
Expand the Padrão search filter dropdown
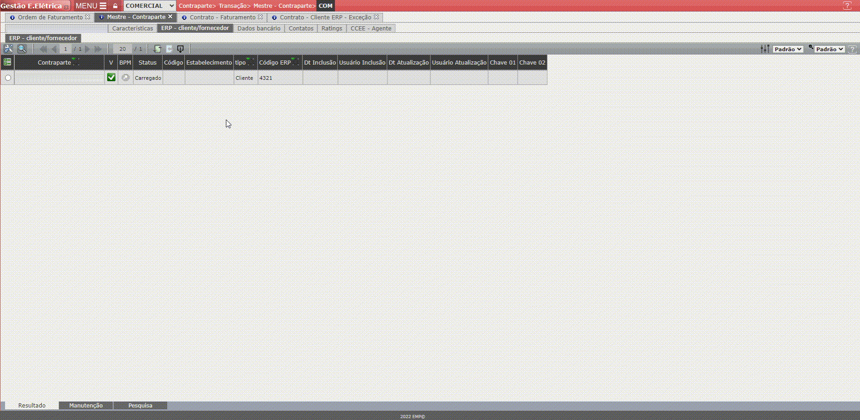(x=830, y=49)
